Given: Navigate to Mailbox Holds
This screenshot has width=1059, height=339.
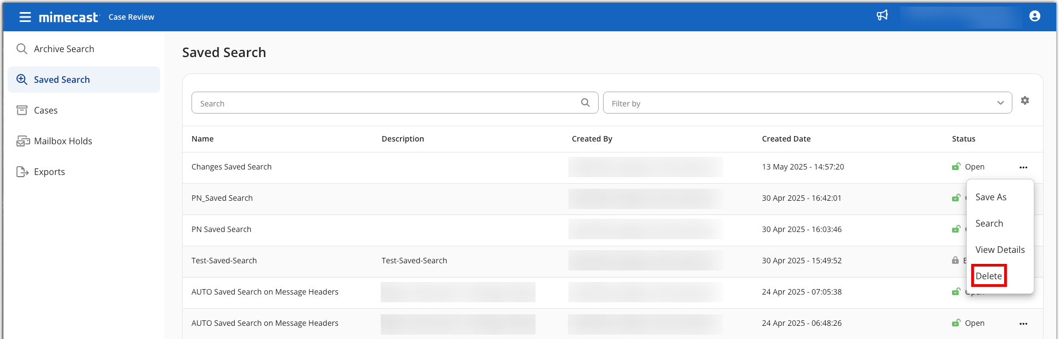Looking at the screenshot, I should 63,142.
